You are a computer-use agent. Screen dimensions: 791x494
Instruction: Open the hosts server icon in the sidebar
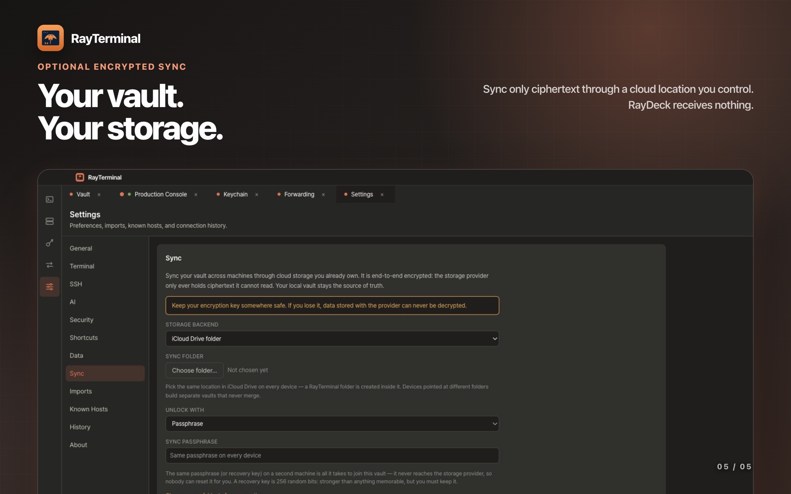(49, 221)
